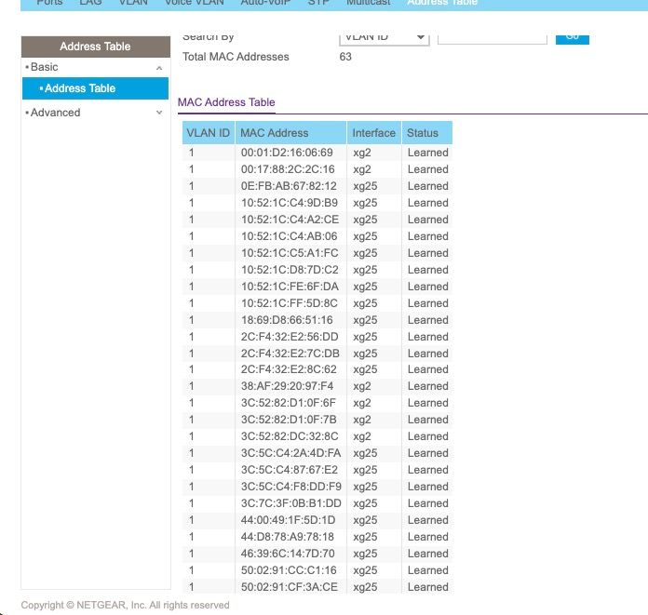Select MAC address 10:52:1C:D8:7D:C2
The width and height of the screenshot is (648, 615).
(x=290, y=270)
